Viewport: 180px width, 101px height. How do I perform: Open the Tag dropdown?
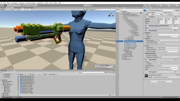(156, 12)
